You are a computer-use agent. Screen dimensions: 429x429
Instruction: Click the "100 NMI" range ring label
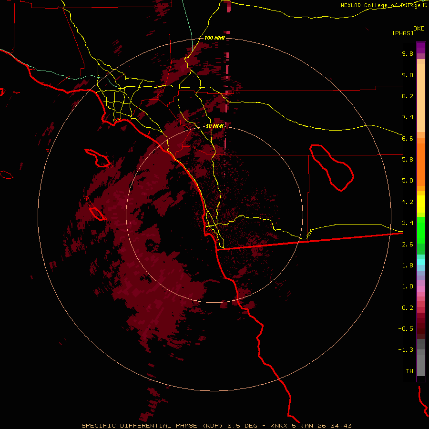[214, 38]
